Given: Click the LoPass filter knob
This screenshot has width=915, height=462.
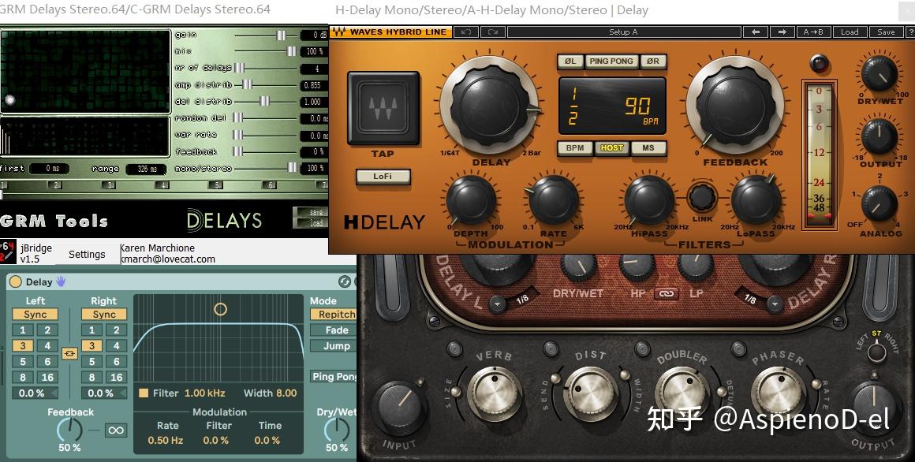Looking at the screenshot, I should point(756,200).
